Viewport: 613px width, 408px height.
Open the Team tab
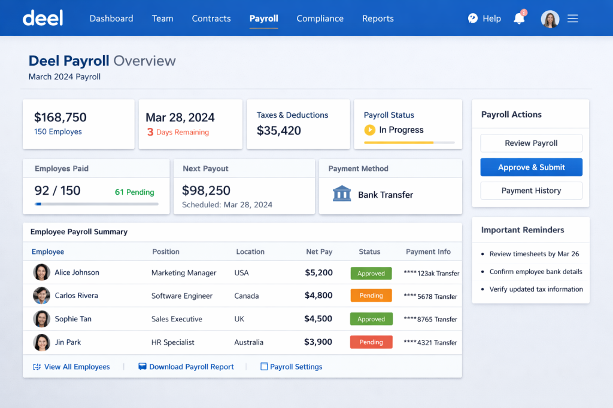click(x=163, y=19)
